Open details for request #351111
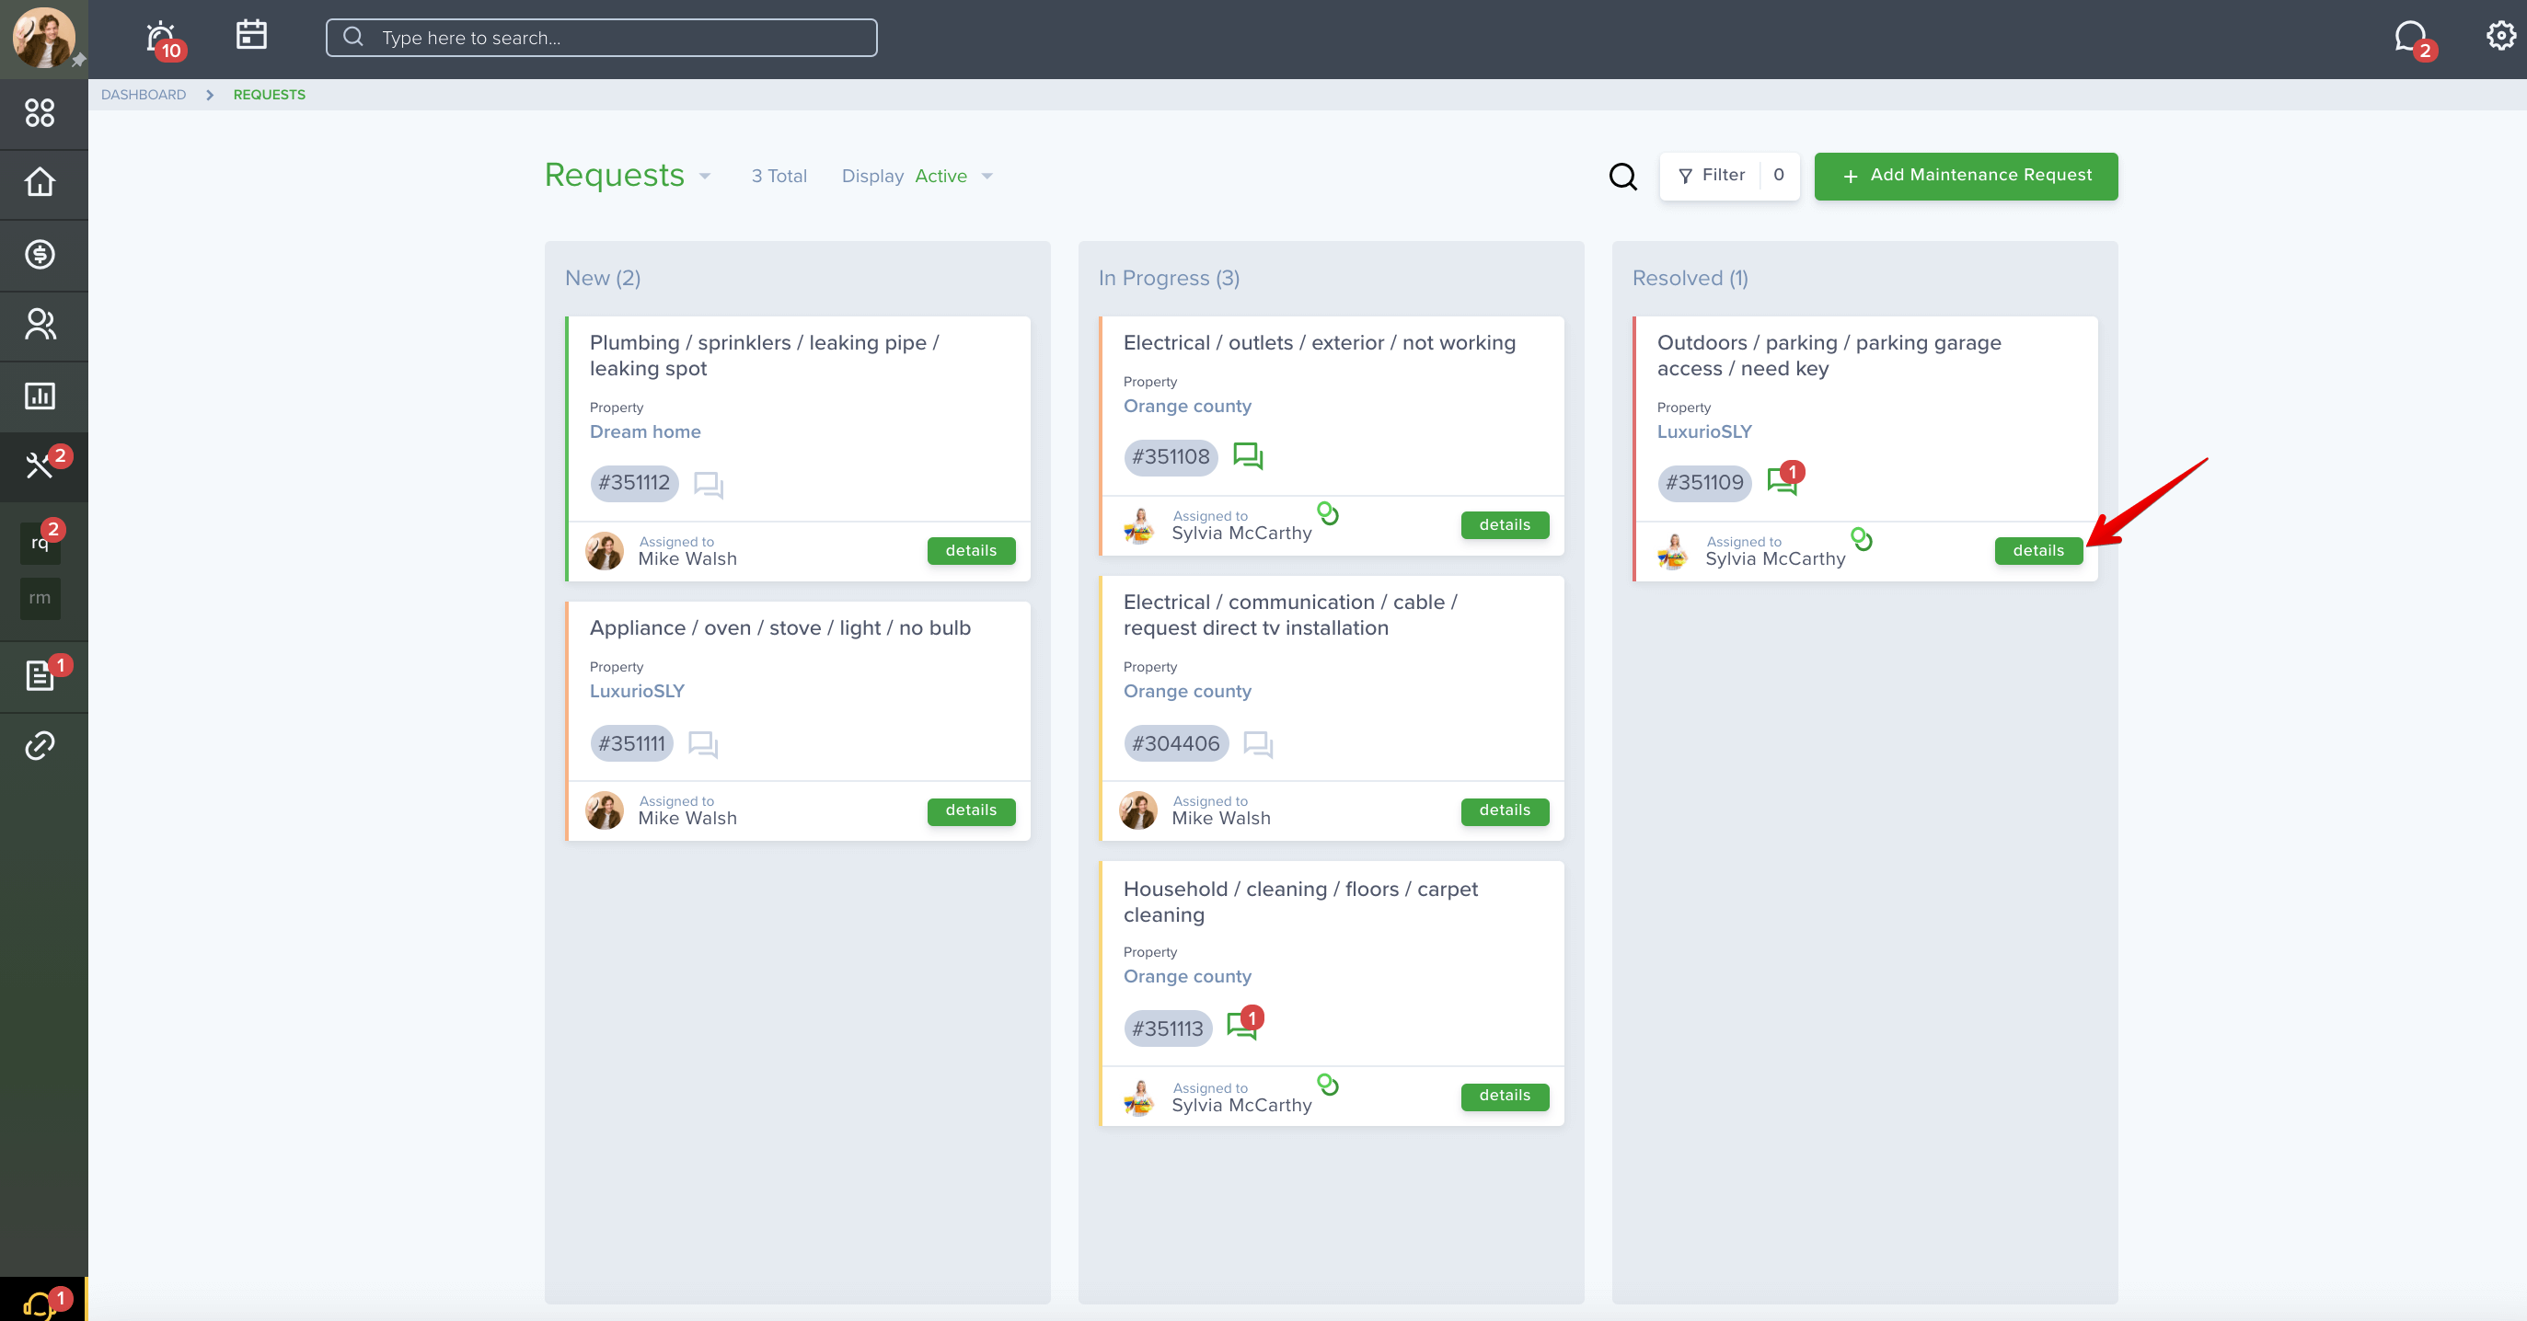Image resolution: width=2527 pixels, height=1321 pixels. tap(971, 811)
